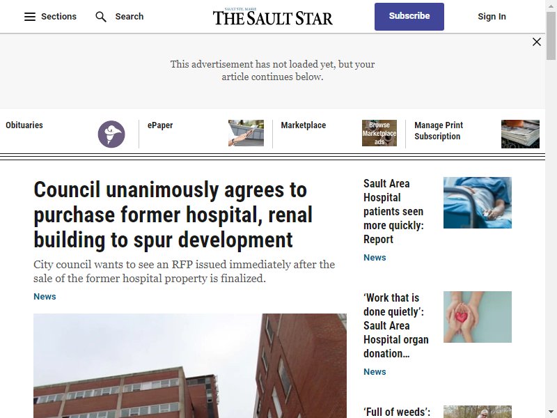Read the 'Work that is done quietly' article
Viewport: 557px width, 418px height.
click(396, 325)
